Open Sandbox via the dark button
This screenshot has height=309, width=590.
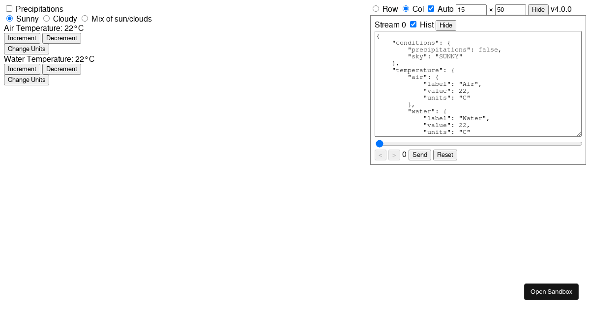[x=551, y=291]
